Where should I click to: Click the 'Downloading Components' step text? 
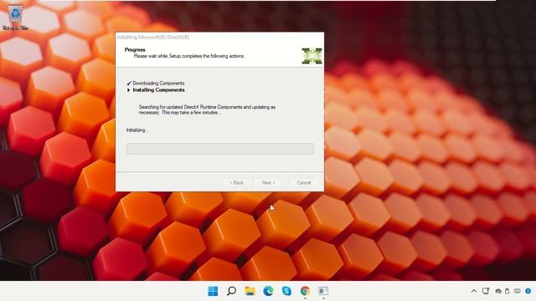pyautogui.click(x=158, y=84)
